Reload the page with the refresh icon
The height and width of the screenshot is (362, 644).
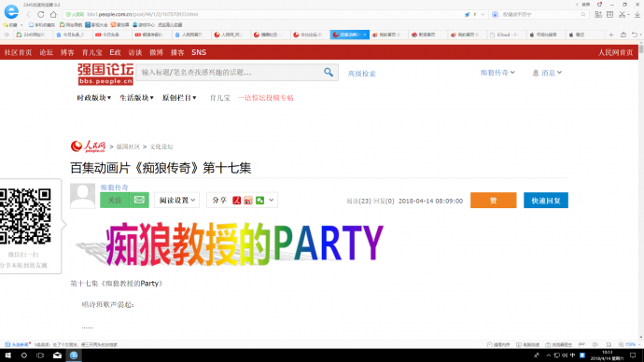pos(41,14)
